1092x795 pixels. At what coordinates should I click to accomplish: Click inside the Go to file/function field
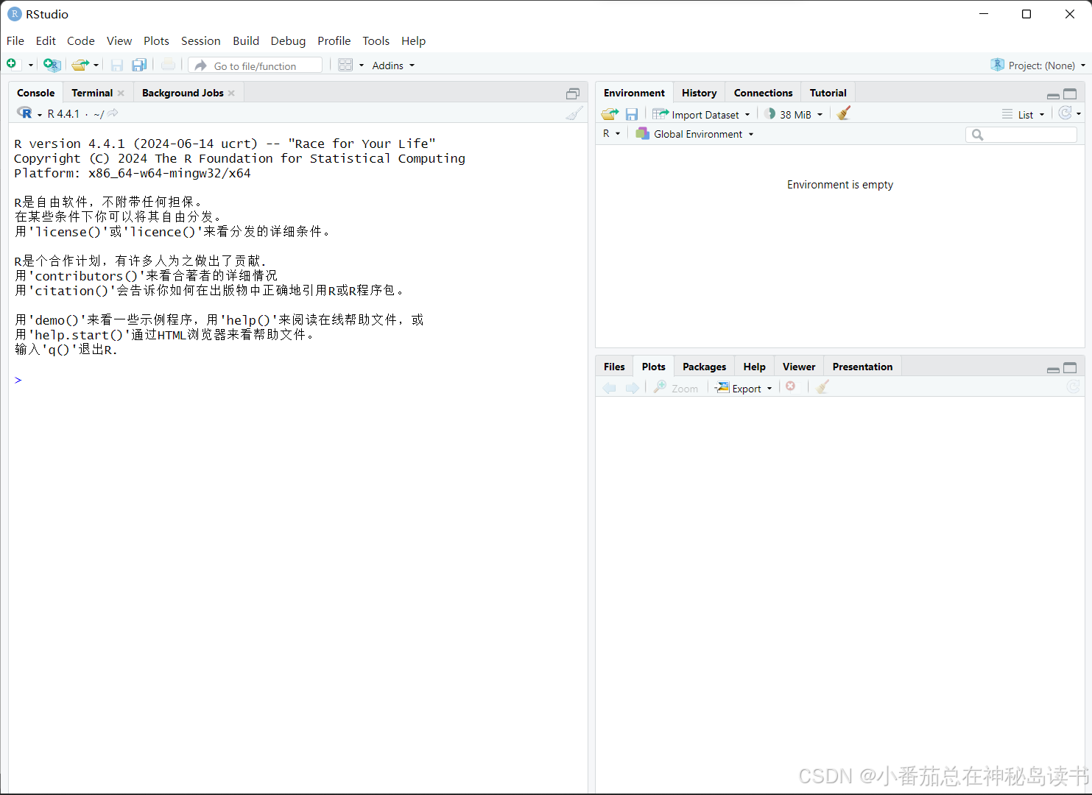point(254,65)
